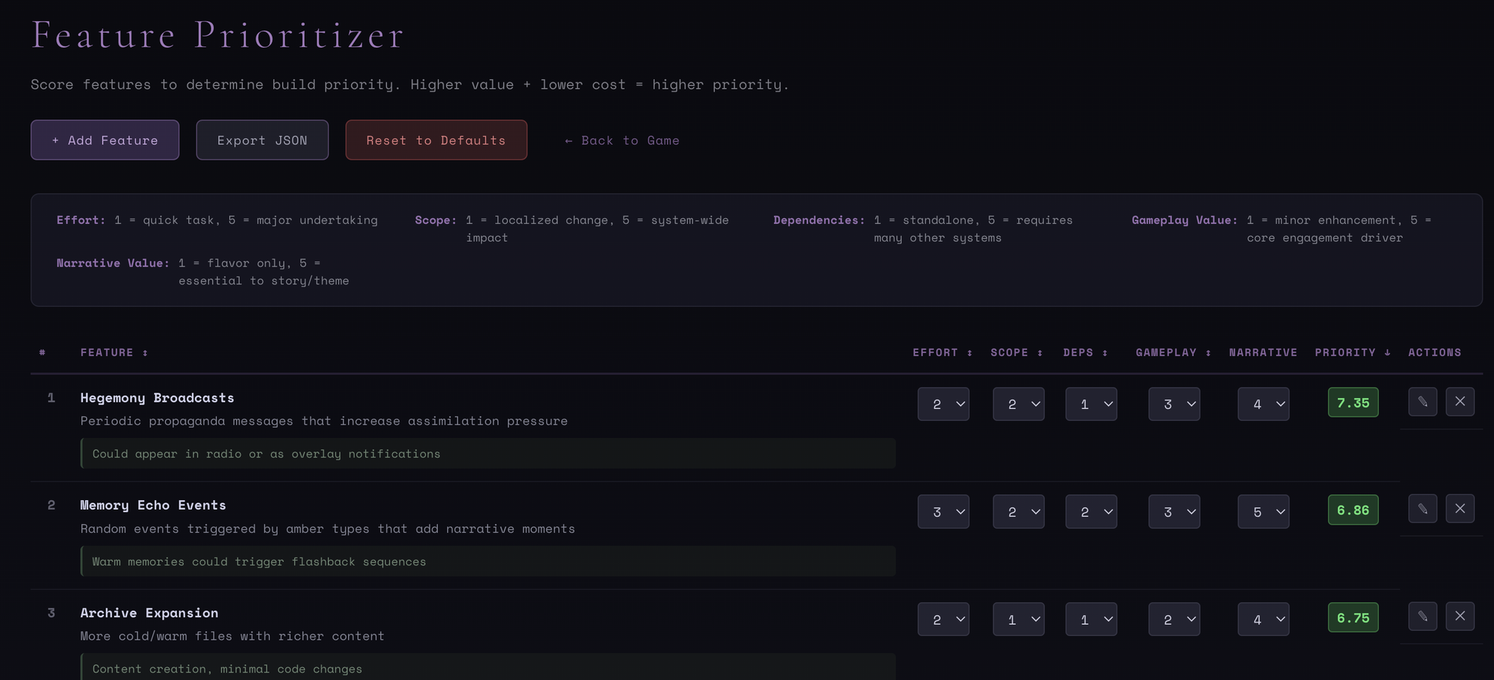This screenshot has height=680, width=1494.
Task: Sort table by Priority column arrow
Action: pyautogui.click(x=1352, y=352)
